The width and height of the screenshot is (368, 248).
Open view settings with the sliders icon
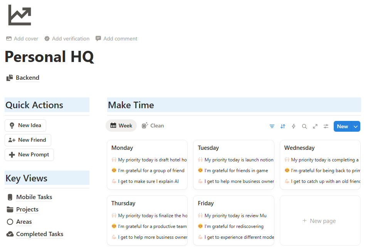tap(326, 126)
